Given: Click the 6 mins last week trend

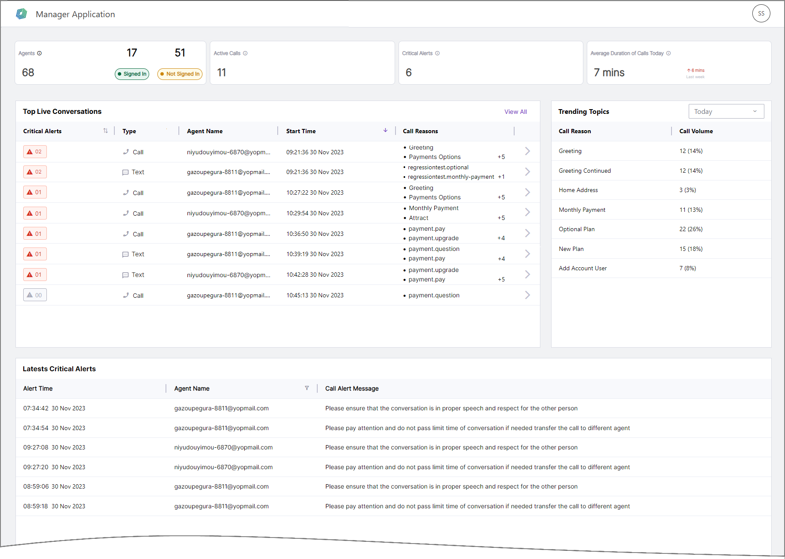Looking at the screenshot, I should [x=696, y=73].
